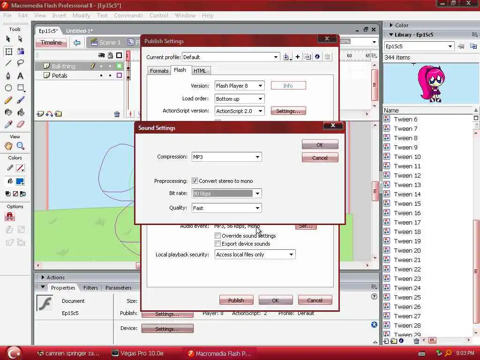Open Library Ep1Sc5 document dropdown

point(419,46)
